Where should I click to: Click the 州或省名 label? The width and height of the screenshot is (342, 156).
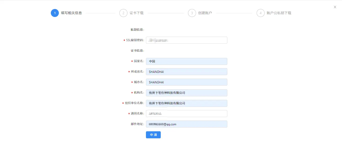pos(137,72)
